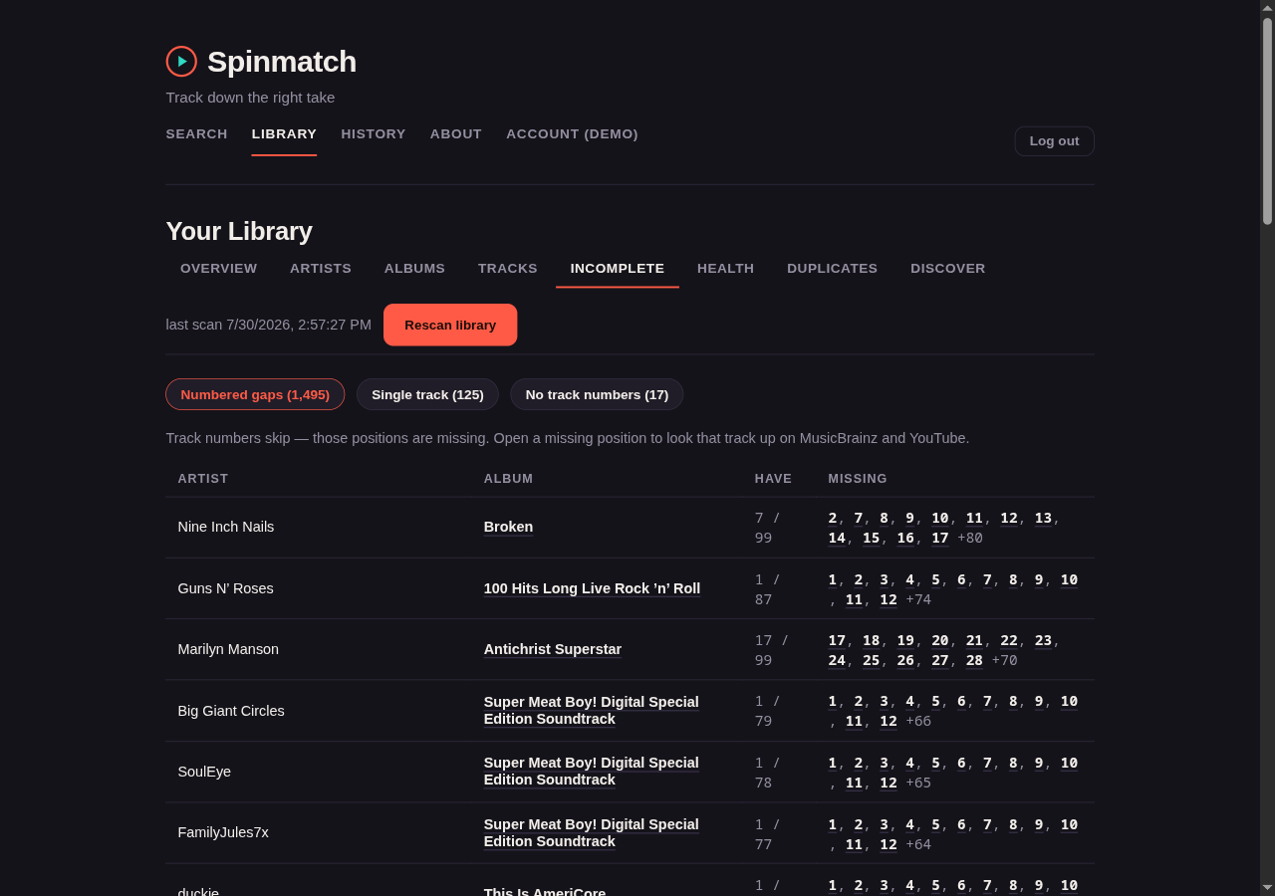
Task: Click the 17 / 99 have count
Action: pos(771,650)
